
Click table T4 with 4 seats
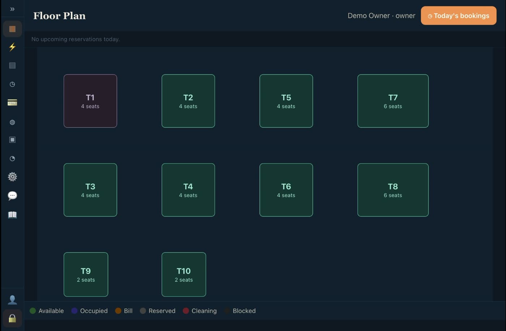pos(188,190)
